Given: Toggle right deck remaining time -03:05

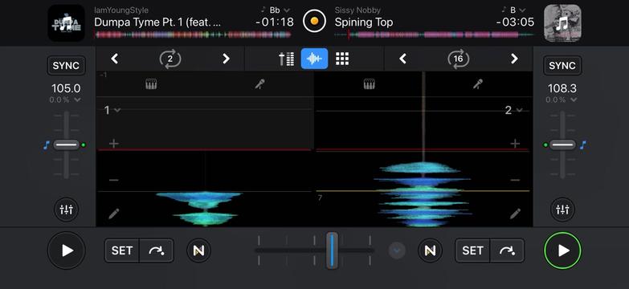Looking at the screenshot, I should pyautogui.click(x=515, y=22).
